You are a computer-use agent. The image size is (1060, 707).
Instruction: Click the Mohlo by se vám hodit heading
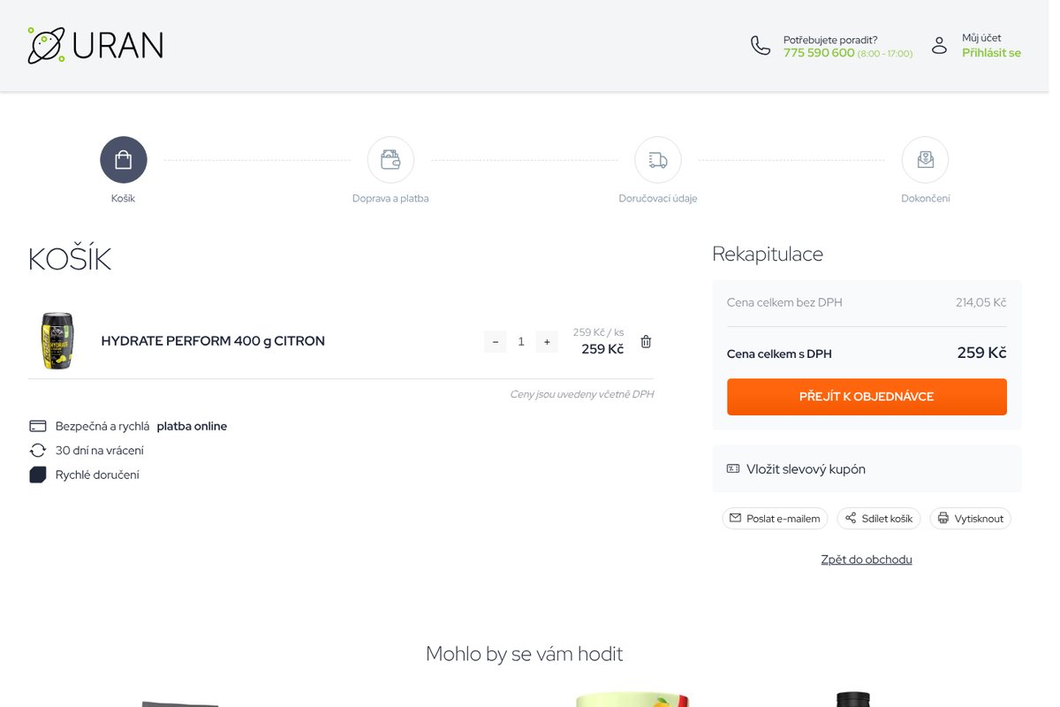click(525, 654)
